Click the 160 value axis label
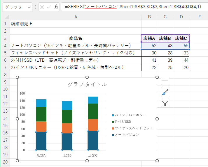This screenshot has width=208, height=167. (22, 94)
